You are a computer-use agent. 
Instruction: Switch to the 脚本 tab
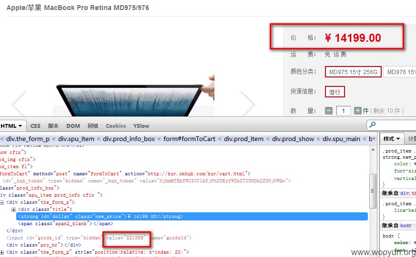53,126
